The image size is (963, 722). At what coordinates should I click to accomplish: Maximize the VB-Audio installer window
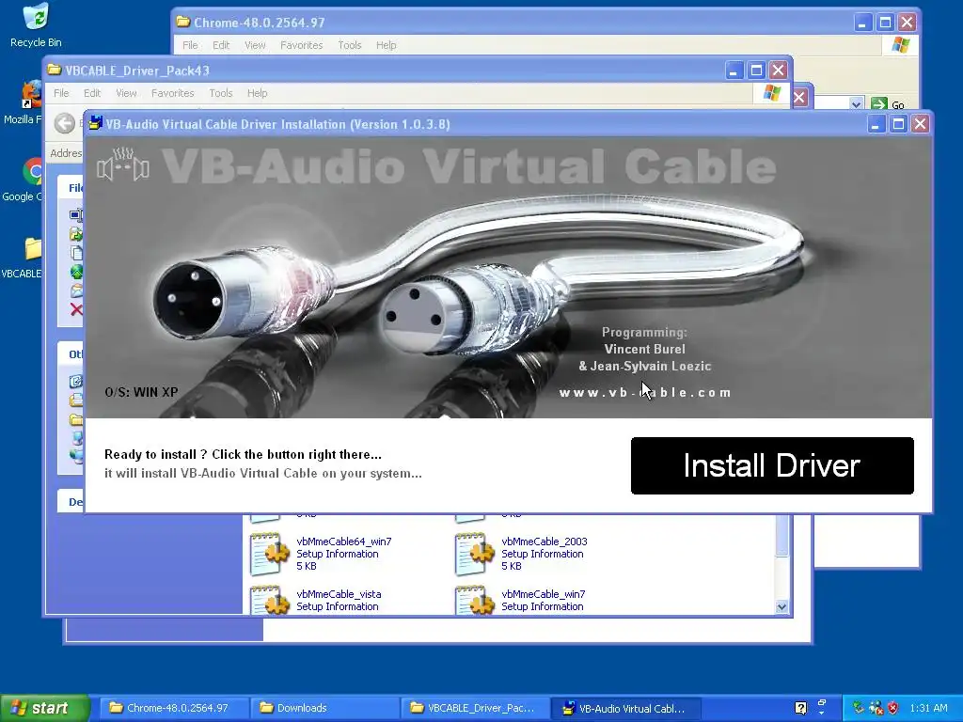[898, 124]
